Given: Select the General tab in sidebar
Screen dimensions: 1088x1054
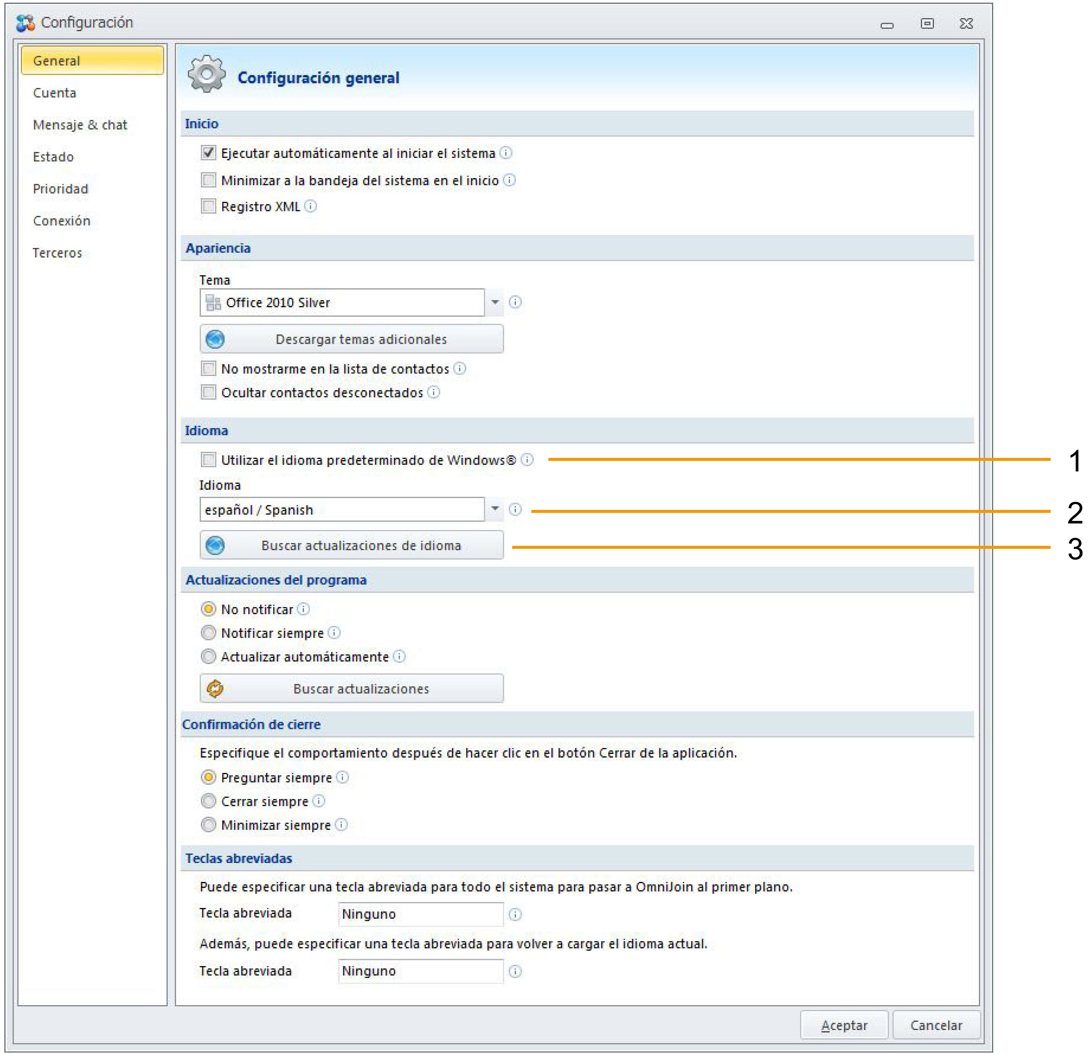Looking at the screenshot, I should tap(92, 61).
